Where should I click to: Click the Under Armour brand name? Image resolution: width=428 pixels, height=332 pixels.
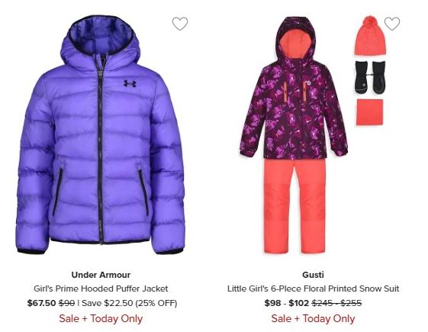click(101, 275)
